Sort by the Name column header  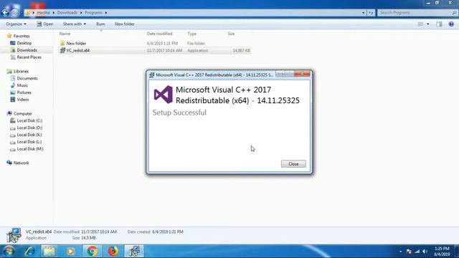tap(65, 34)
